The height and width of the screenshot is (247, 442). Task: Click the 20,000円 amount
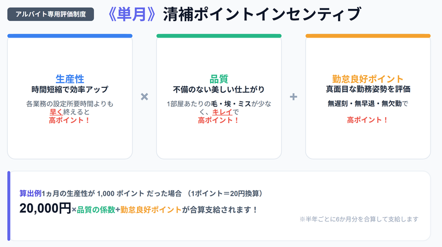click(x=45, y=209)
